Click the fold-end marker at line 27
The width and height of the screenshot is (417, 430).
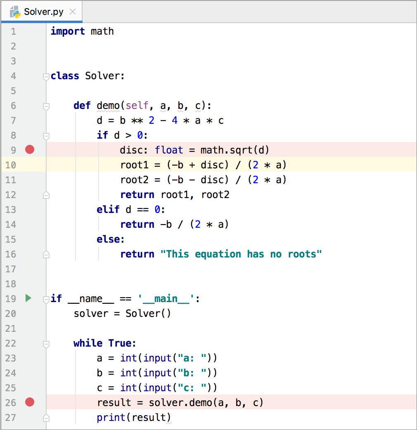click(46, 417)
